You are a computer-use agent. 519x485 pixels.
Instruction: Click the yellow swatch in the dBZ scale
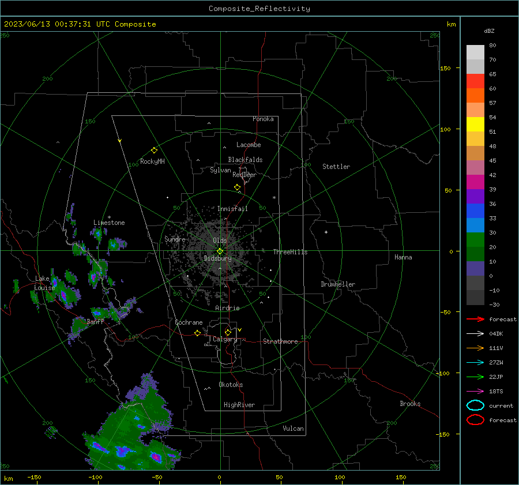click(475, 124)
